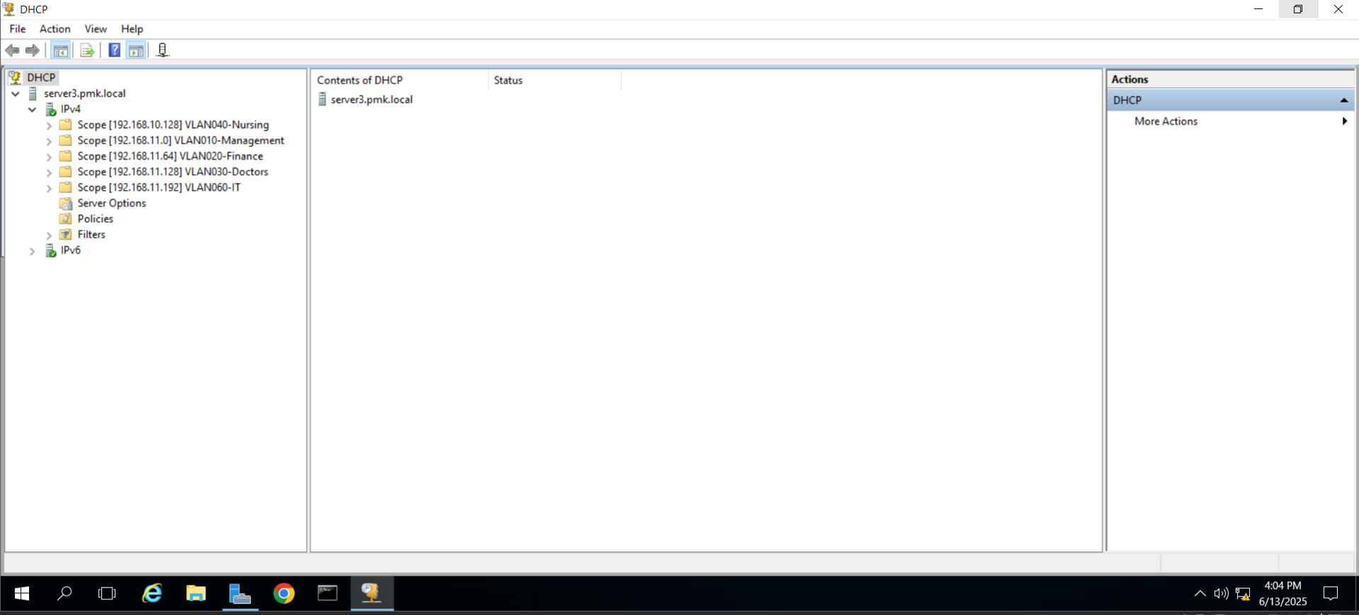Screen dimensions: 1359x615
Task: Open the Help menu
Action: 132,29
